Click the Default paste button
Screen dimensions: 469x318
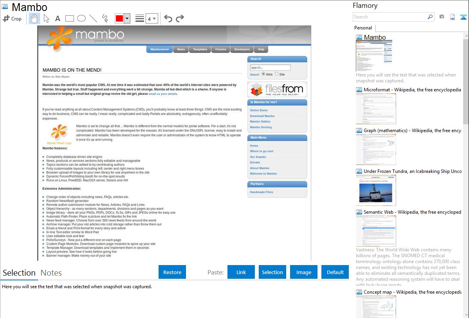point(335,272)
